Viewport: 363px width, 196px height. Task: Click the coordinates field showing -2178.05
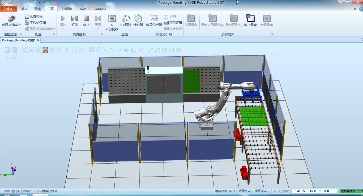[x=314, y=191]
